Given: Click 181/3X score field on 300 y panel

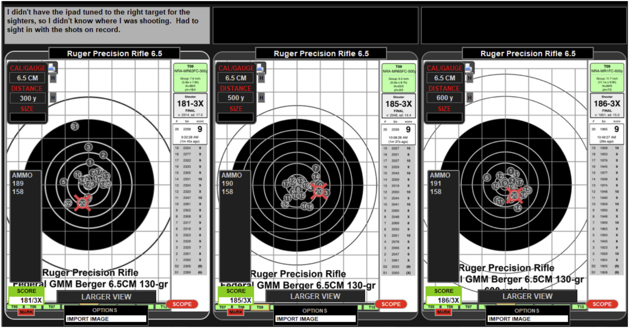Looking at the screenshot, I should tap(26, 300).
